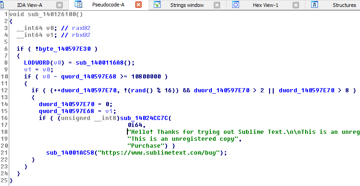Jump to sub_14001AC58 call
Viewport: 360px width, 186px height.
pos(70,152)
